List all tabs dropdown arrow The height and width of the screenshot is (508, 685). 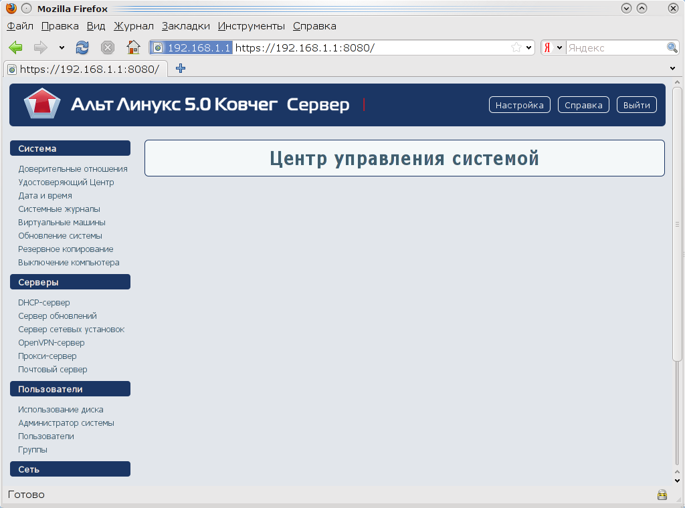pos(672,69)
